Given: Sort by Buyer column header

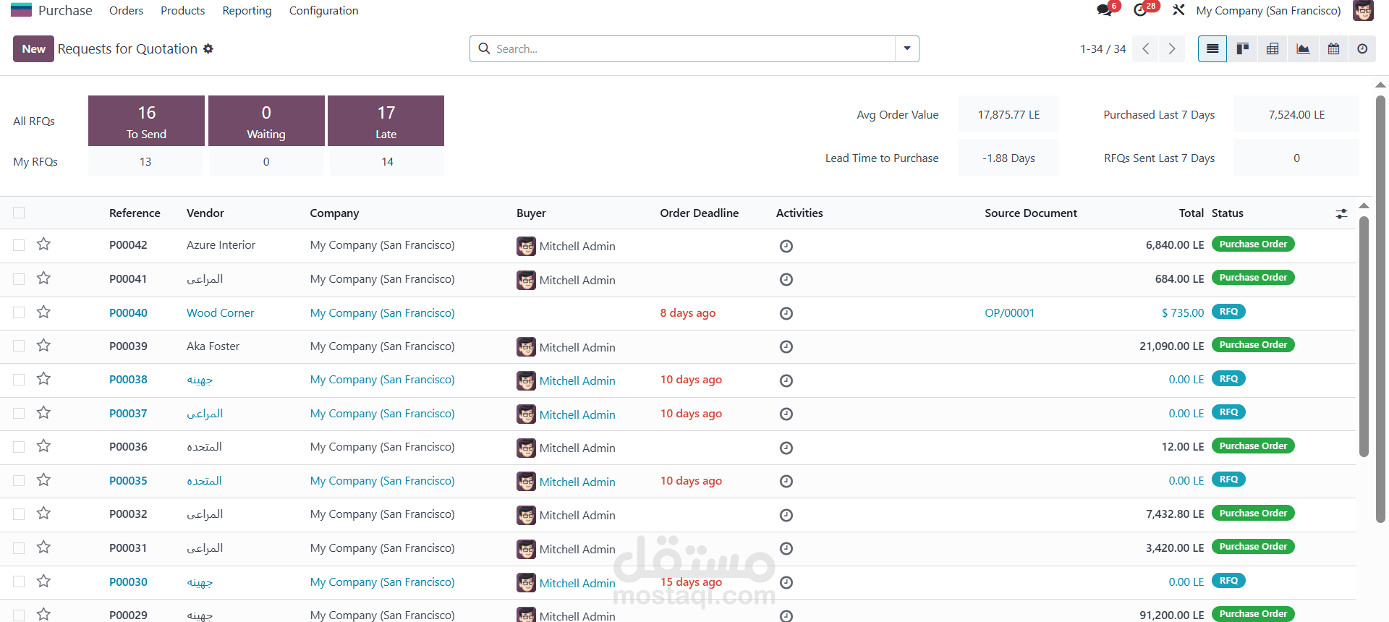Looking at the screenshot, I should click(x=531, y=213).
